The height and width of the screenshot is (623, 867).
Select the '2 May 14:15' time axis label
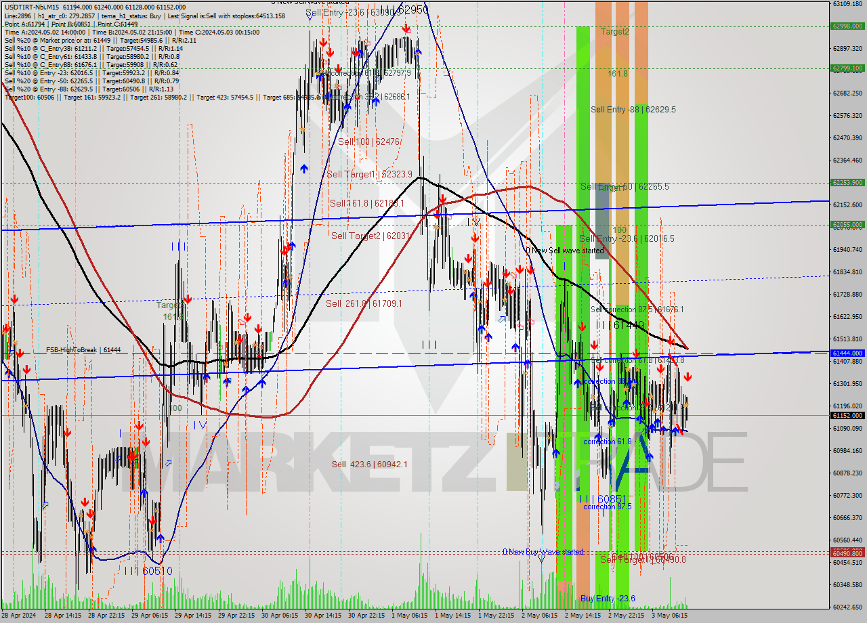pos(583,616)
